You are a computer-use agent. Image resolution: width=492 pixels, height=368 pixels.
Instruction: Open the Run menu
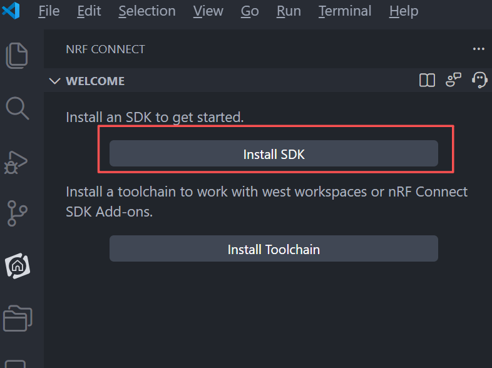tap(289, 11)
